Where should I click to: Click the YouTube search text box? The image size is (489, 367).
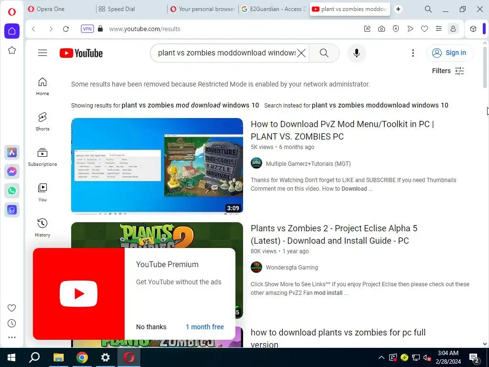coord(226,53)
